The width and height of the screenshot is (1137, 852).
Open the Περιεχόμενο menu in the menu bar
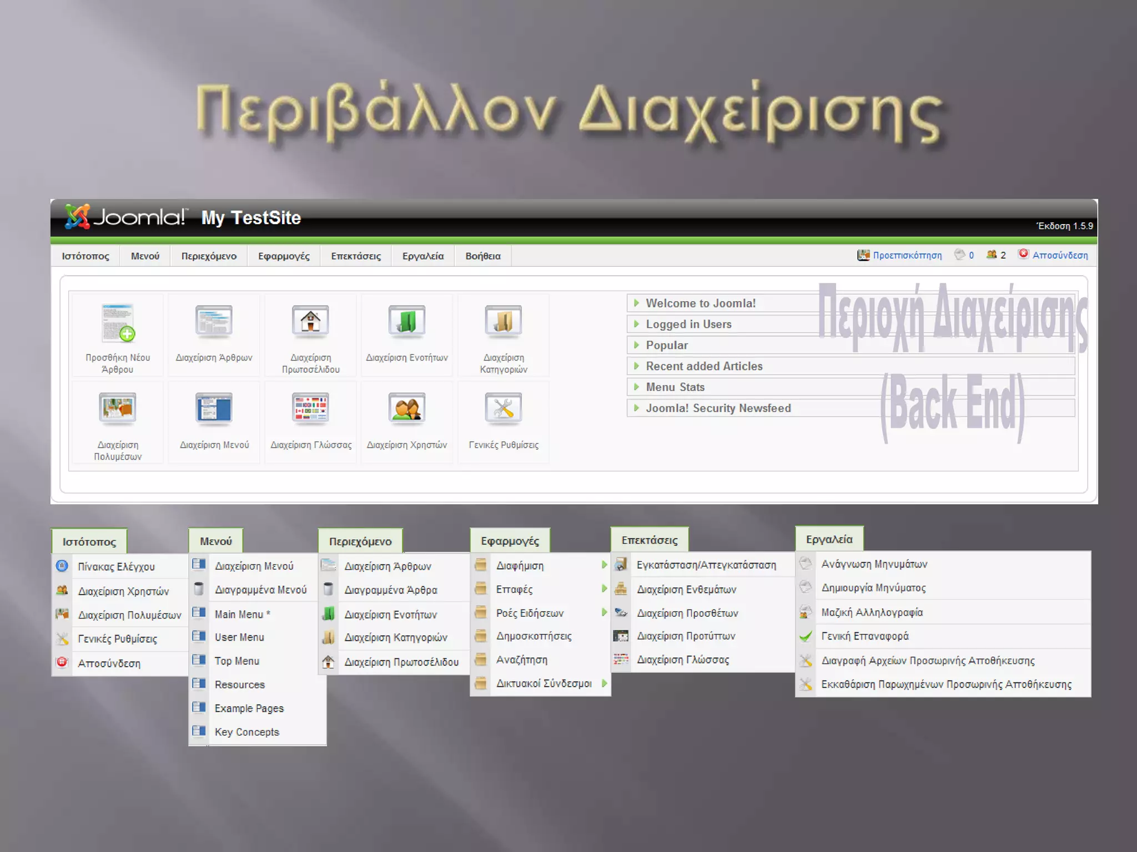coord(209,256)
